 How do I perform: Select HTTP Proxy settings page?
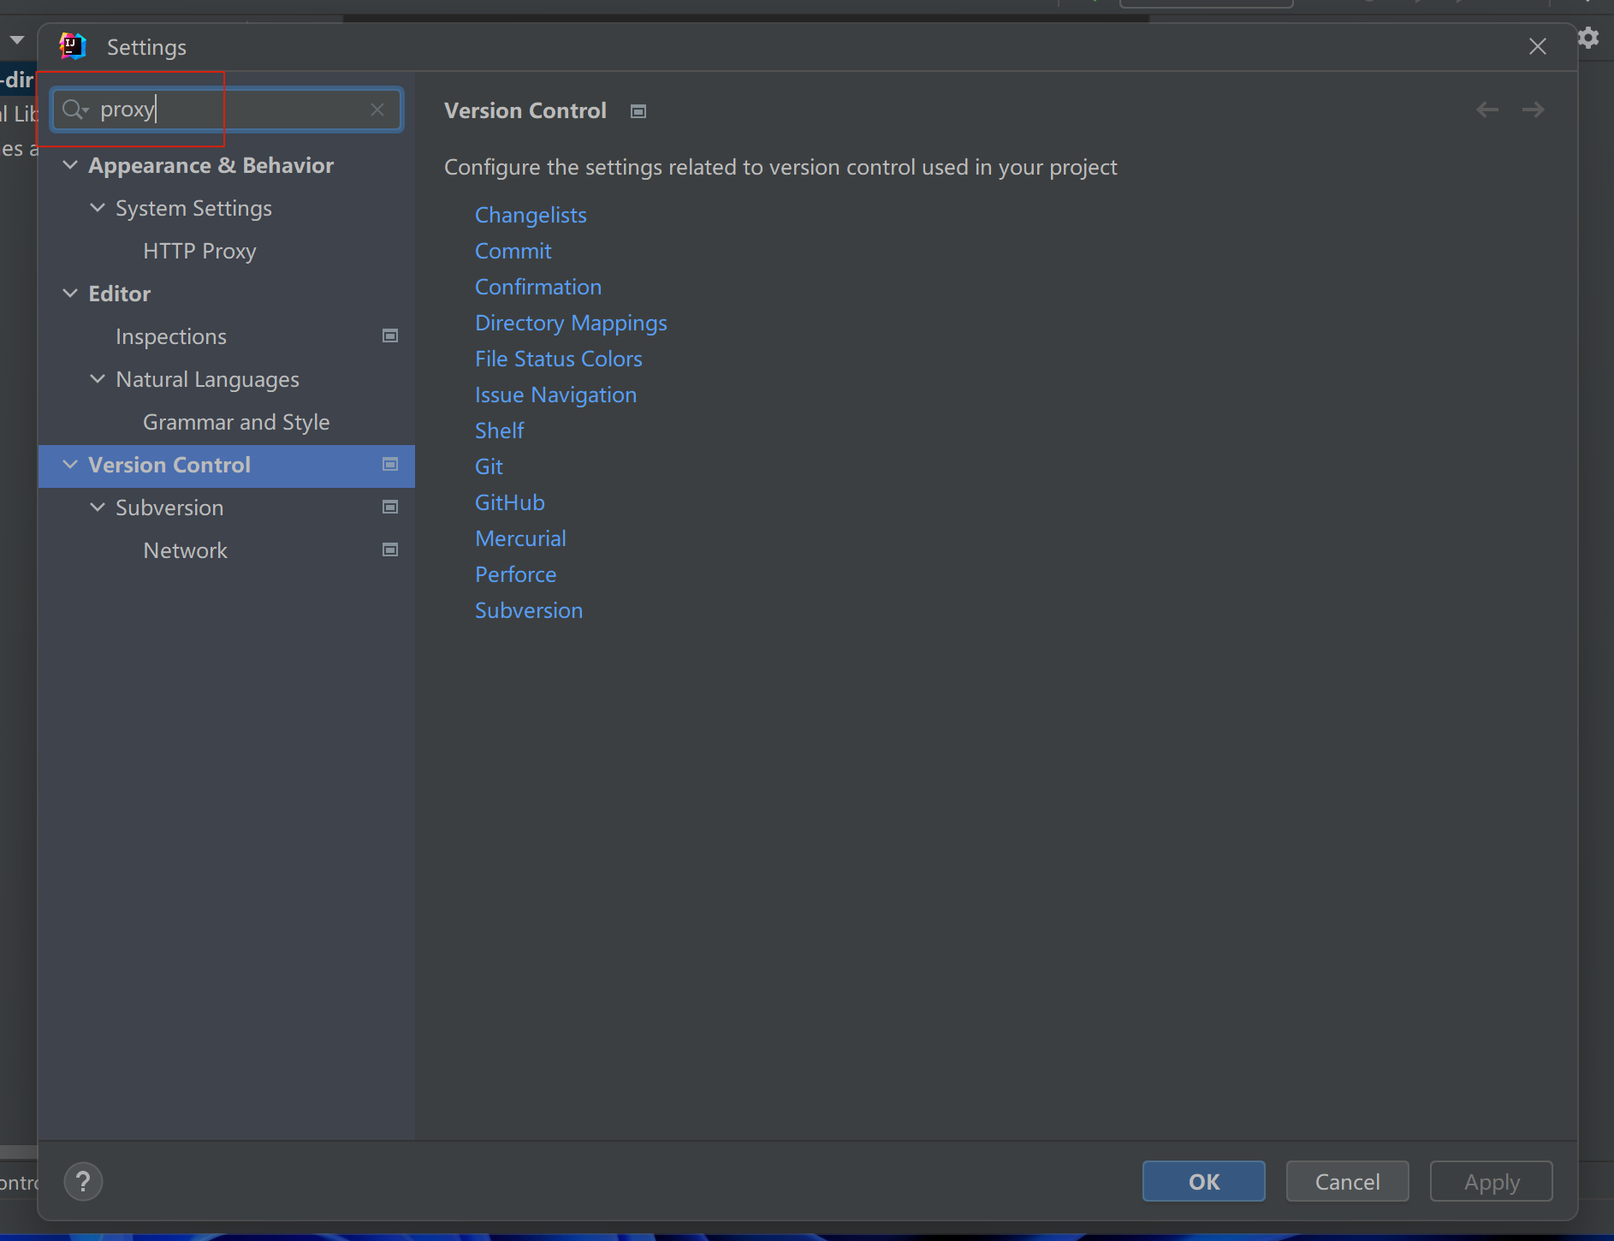click(x=199, y=251)
